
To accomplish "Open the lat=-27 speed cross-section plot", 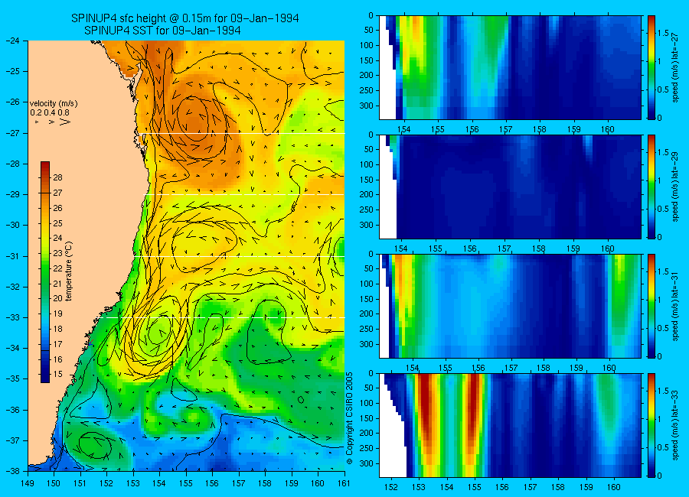I will [x=510, y=67].
